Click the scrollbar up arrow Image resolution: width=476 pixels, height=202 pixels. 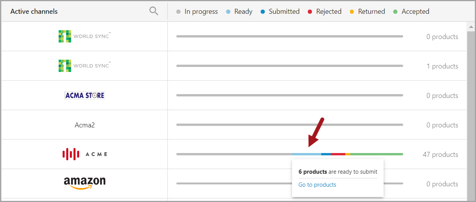[471, 27]
